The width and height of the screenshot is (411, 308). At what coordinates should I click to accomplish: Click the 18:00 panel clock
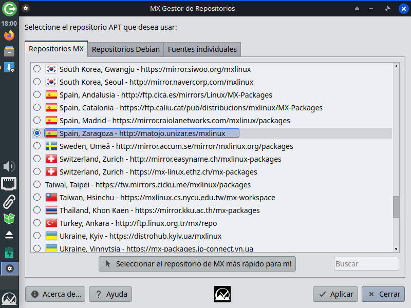tap(9, 23)
